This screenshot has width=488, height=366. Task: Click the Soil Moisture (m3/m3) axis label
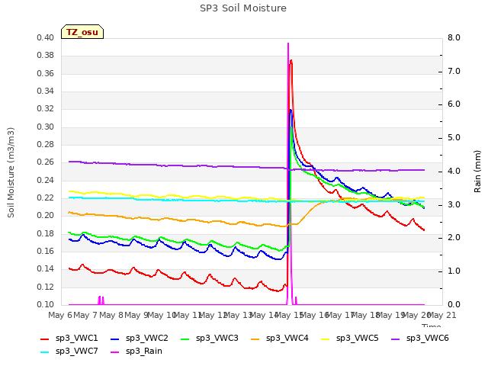click(11, 172)
